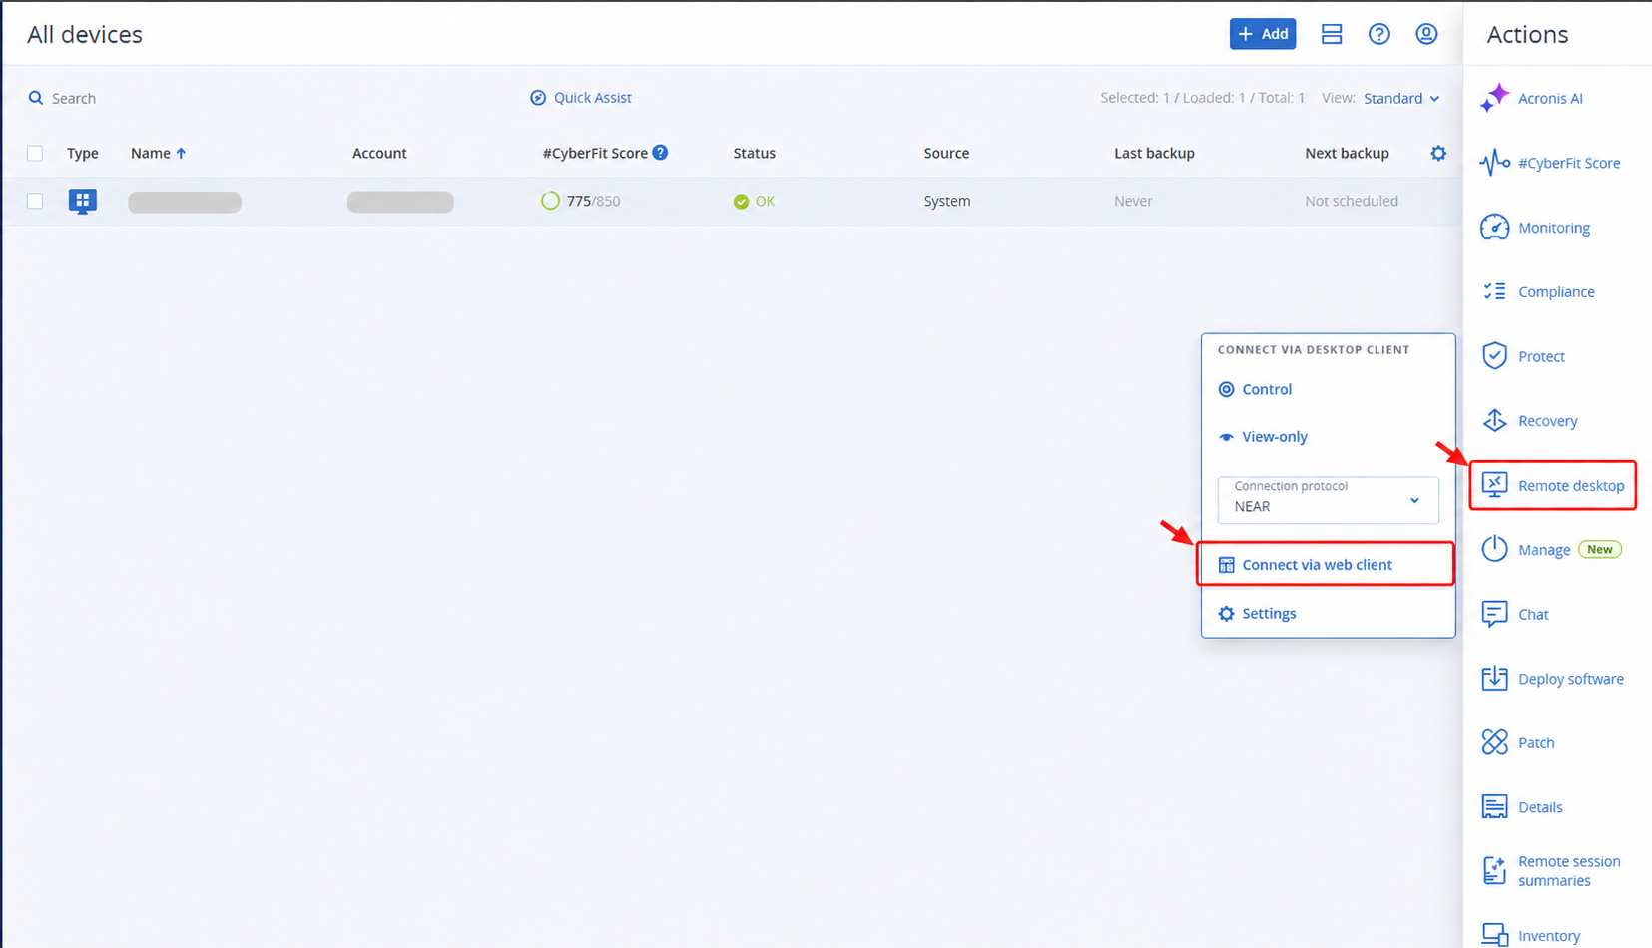This screenshot has width=1652, height=948.
Task: Open the Remote session summaries icon
Action: (1494, 871)
